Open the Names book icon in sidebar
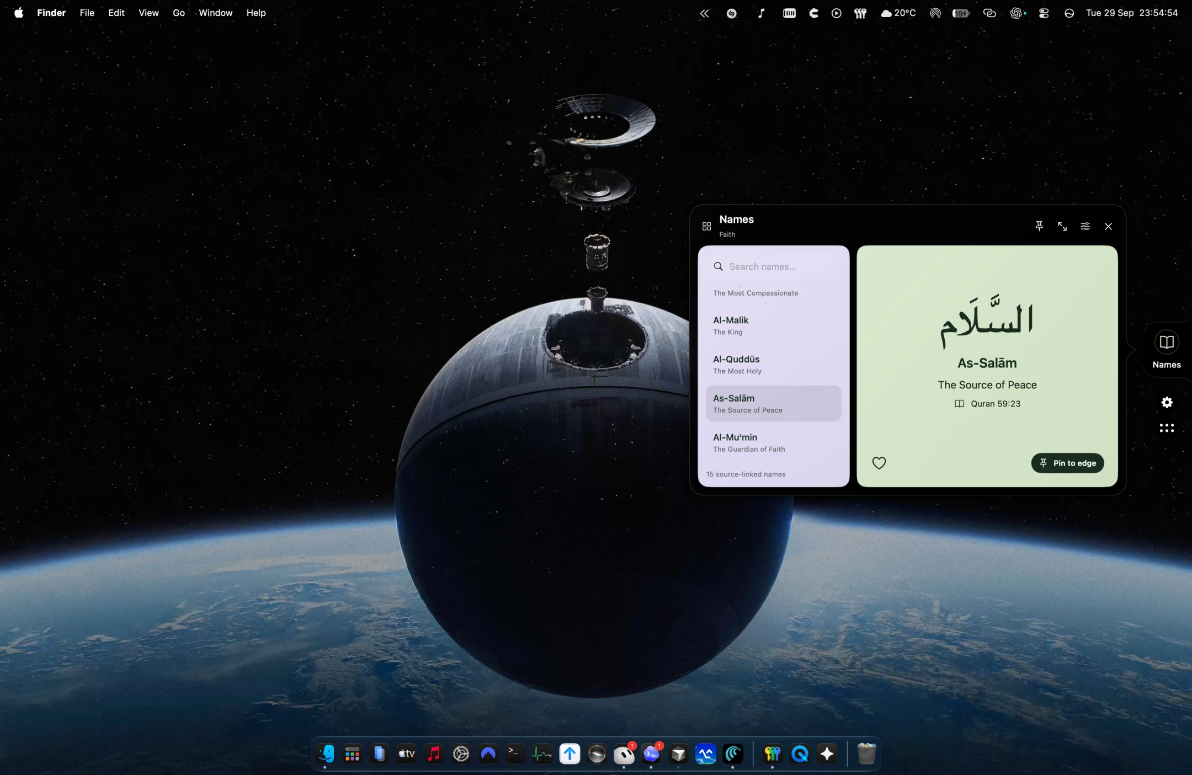Screen dimensions: 1192x775 coord(1166,342)
